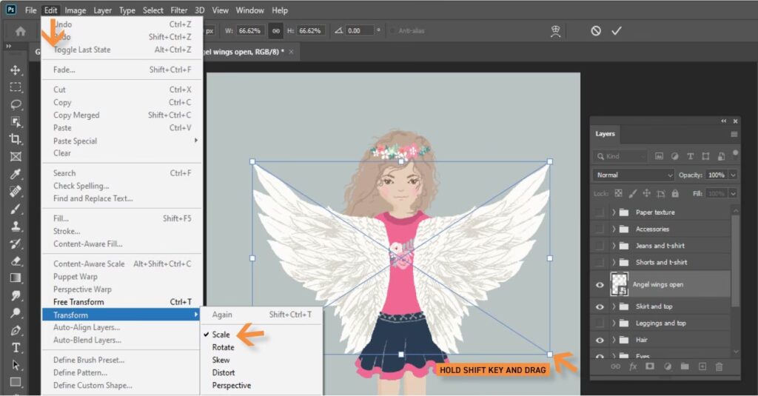Choose Rotate from the Transform submenu

223,347
